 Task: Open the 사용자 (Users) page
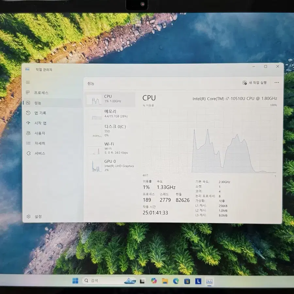53,133
